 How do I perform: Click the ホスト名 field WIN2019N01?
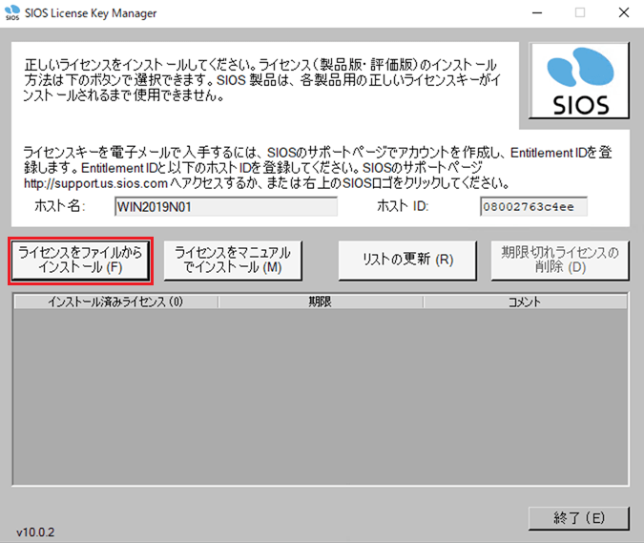click(226, 206)
